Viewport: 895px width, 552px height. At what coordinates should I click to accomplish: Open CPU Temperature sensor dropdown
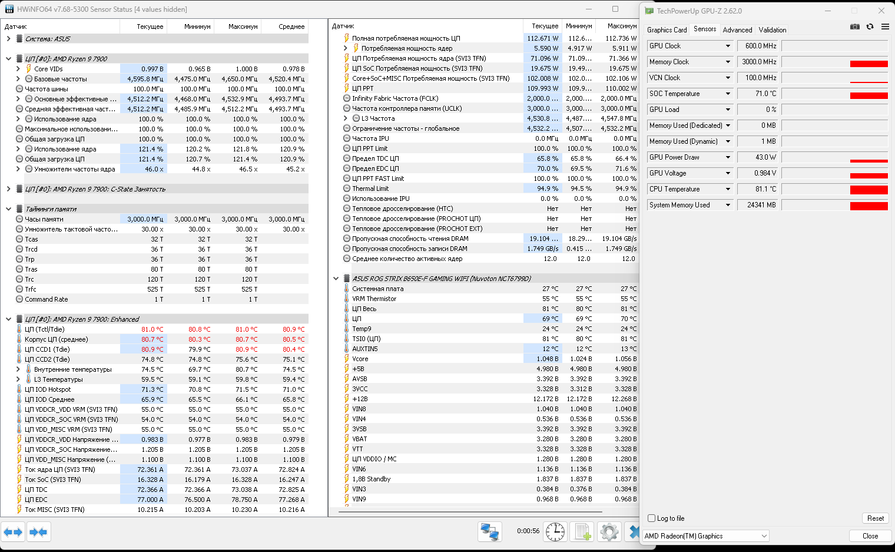point(728,189)
